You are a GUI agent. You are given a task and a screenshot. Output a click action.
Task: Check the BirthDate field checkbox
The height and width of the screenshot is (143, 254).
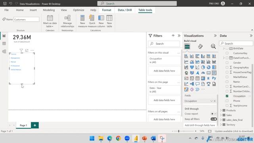click(227, 48)
